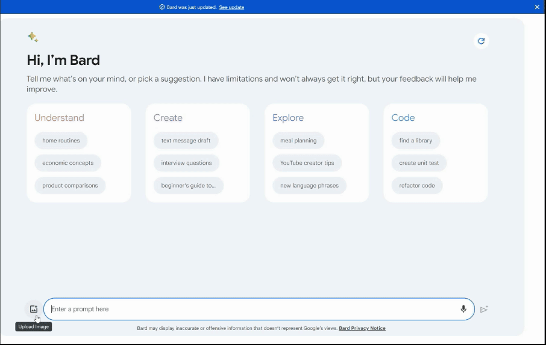Choose the text message draft suggestion
Image resolution: width=546 pixels, height=345 pixels.
point(186,141)
